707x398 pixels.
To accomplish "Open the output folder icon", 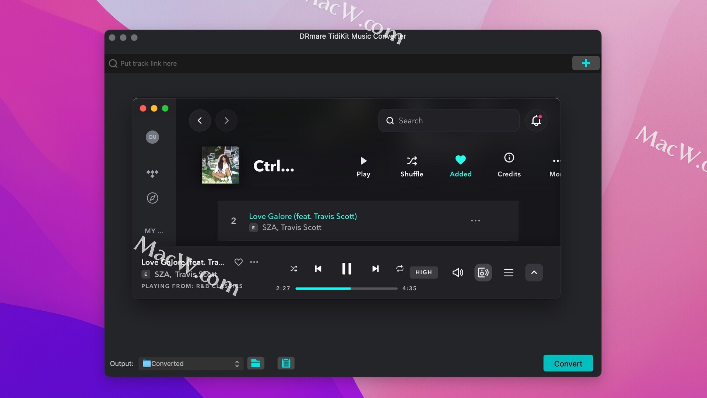I will (256, 363).
